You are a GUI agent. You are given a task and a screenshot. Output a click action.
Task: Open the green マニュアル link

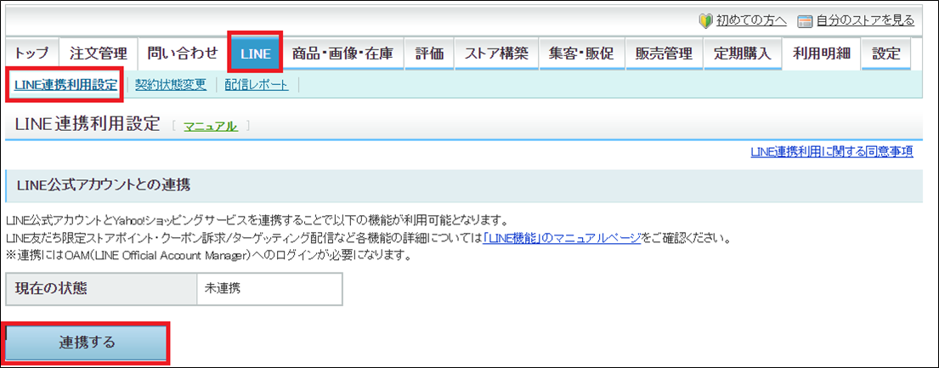tap(210, 126)
